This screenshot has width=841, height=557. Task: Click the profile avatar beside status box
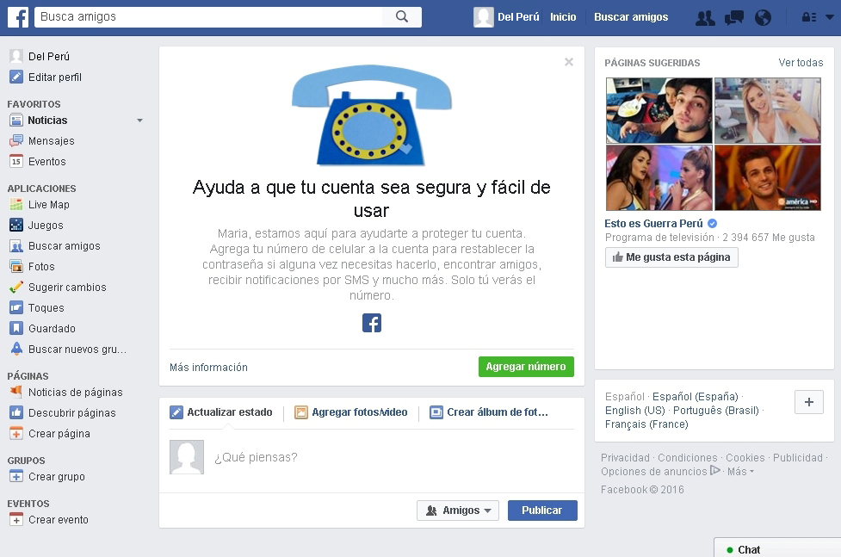point(187,457)
